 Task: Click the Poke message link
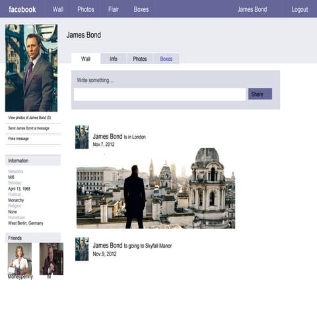tap(18, 139)
